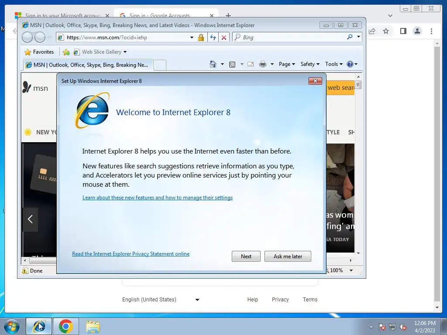This screenshot has height=335, width=447.
Task: Click the IE horizontal scrollbar left arrow
Action: click(25, 260)
